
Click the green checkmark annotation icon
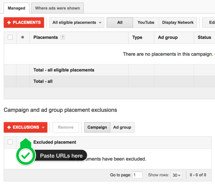pos(26,156)
